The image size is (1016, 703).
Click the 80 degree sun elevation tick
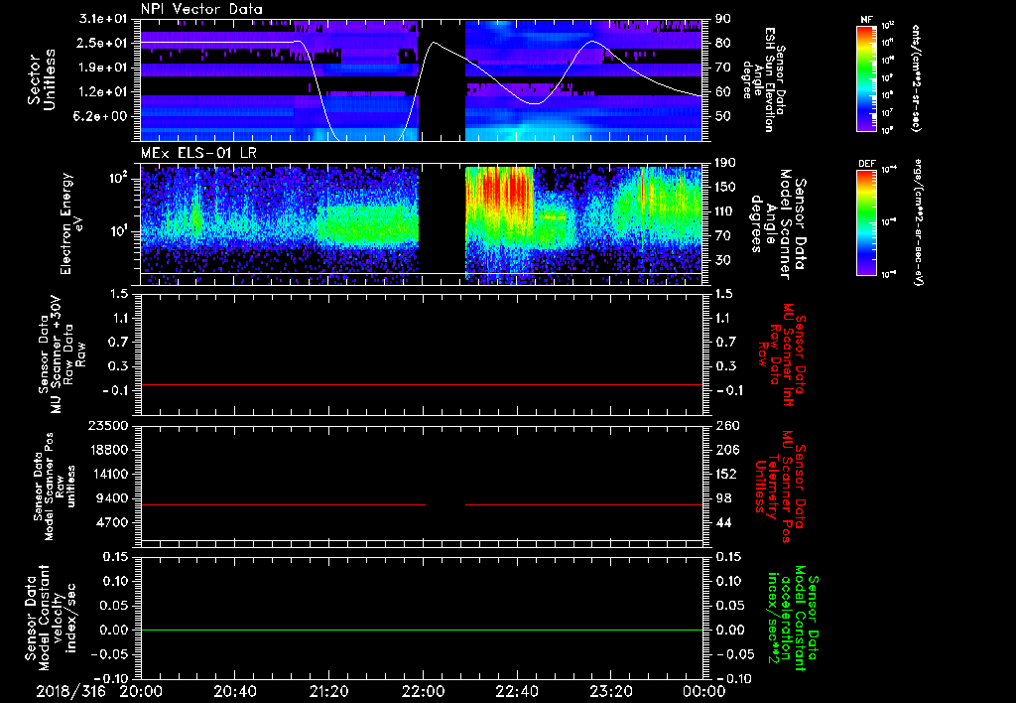(722, 43)
